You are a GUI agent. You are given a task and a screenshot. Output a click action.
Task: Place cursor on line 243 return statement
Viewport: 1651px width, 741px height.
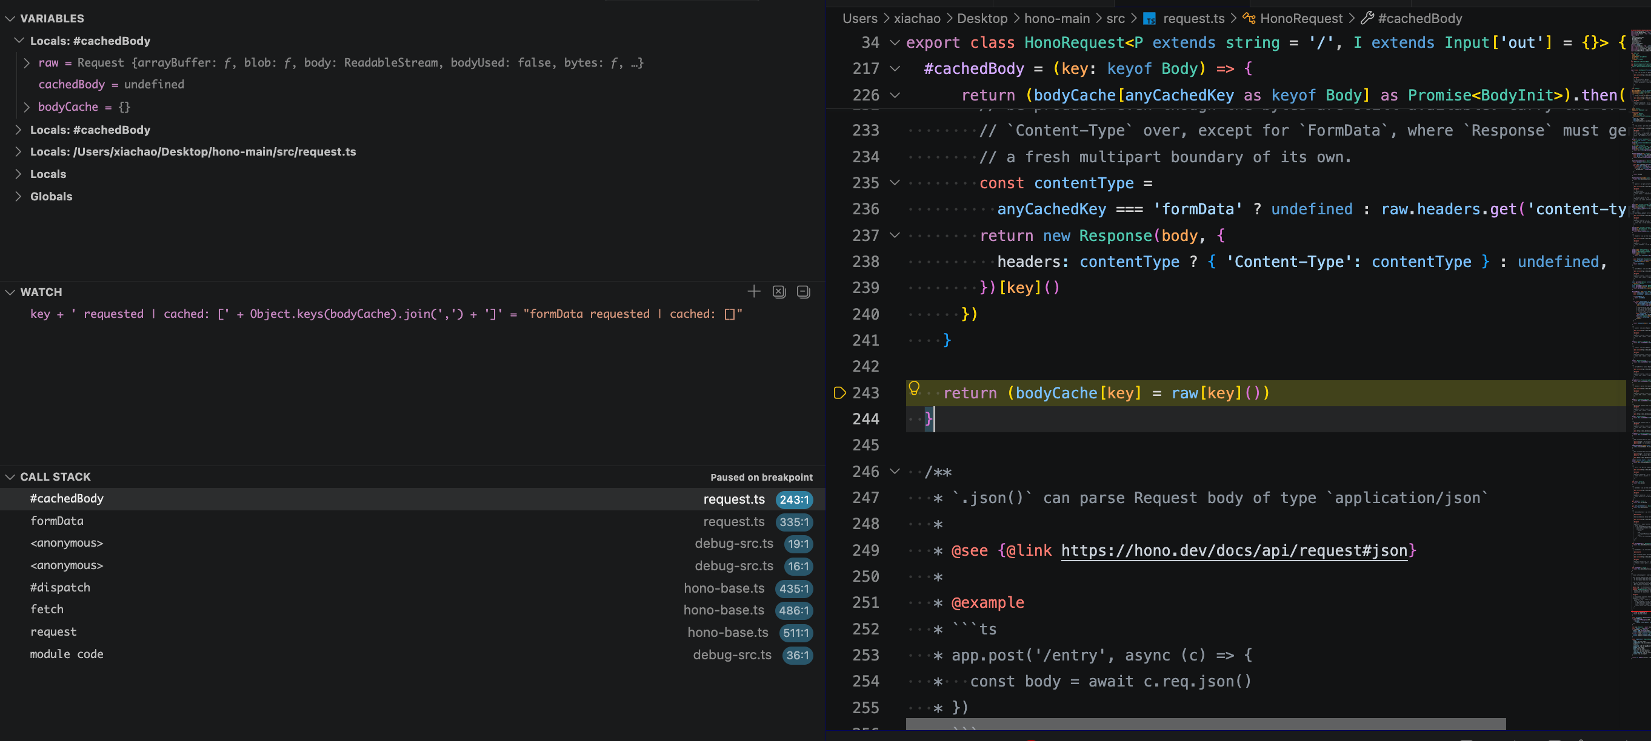pos(1106,394)
